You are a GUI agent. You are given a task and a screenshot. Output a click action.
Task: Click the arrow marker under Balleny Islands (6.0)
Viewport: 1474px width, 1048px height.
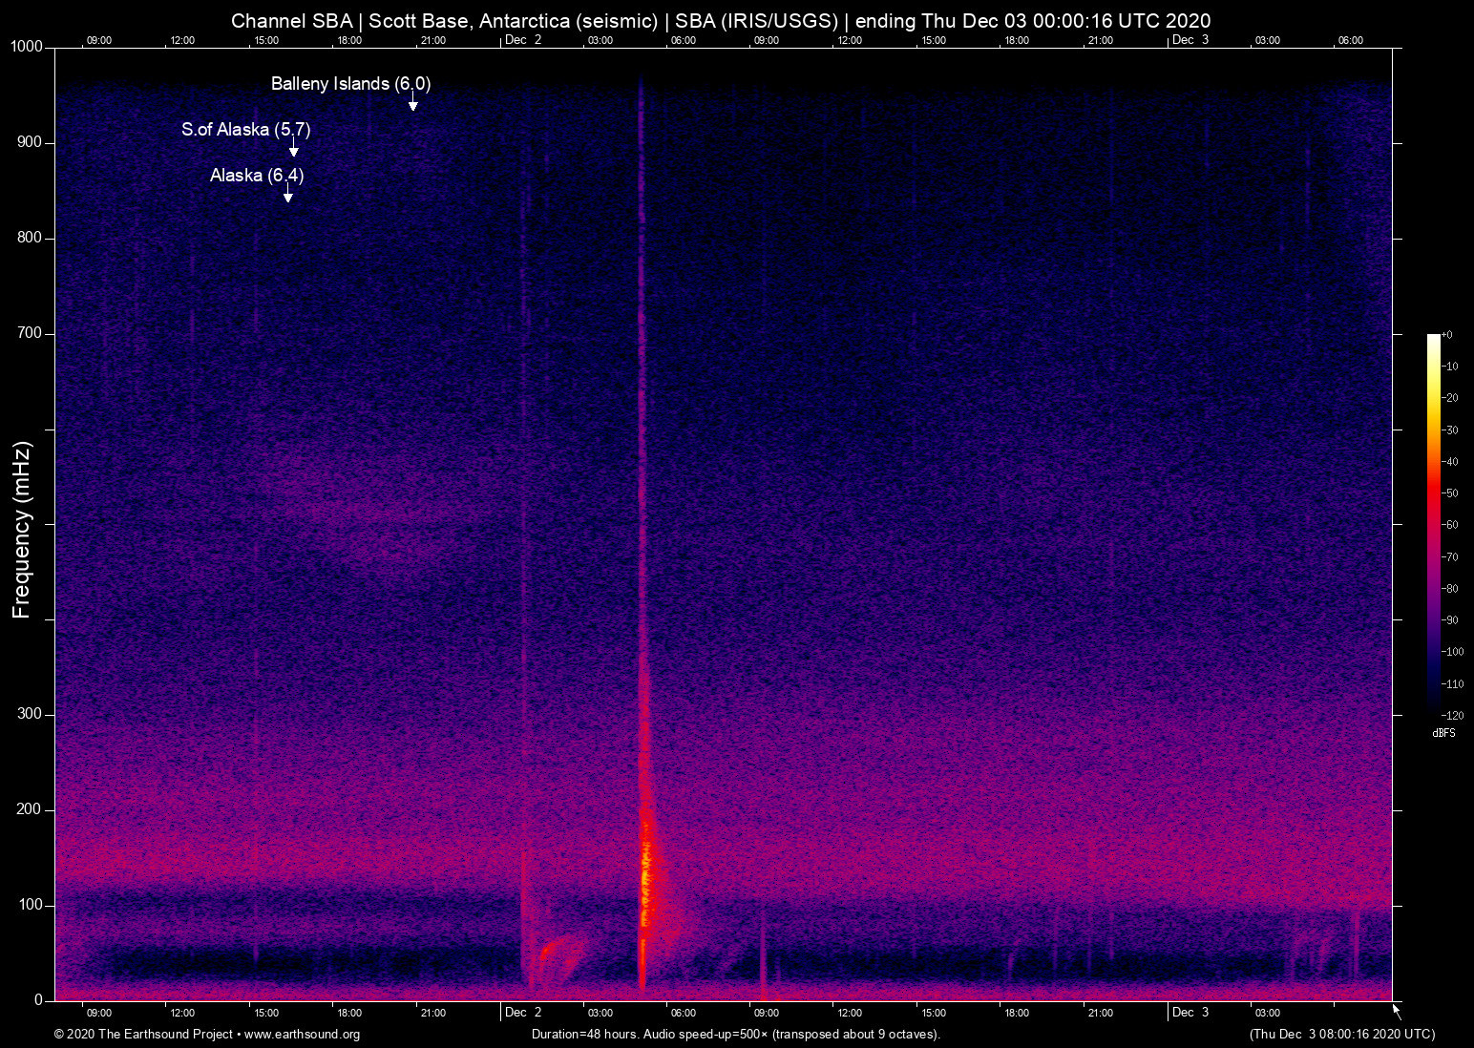(x=412, y=103)
